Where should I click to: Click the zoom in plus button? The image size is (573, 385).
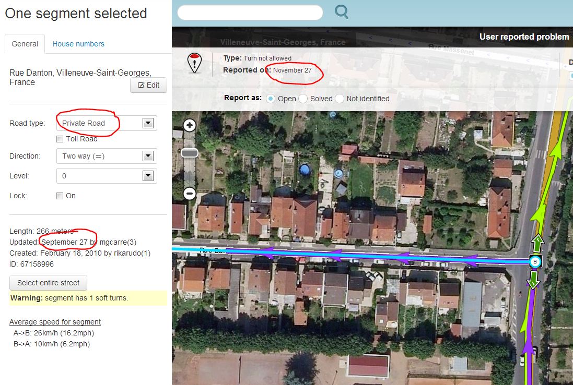tap(190, 125)
